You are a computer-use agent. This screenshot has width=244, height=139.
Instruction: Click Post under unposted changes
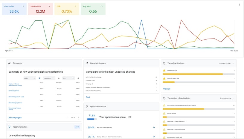[x=88, y=97]
